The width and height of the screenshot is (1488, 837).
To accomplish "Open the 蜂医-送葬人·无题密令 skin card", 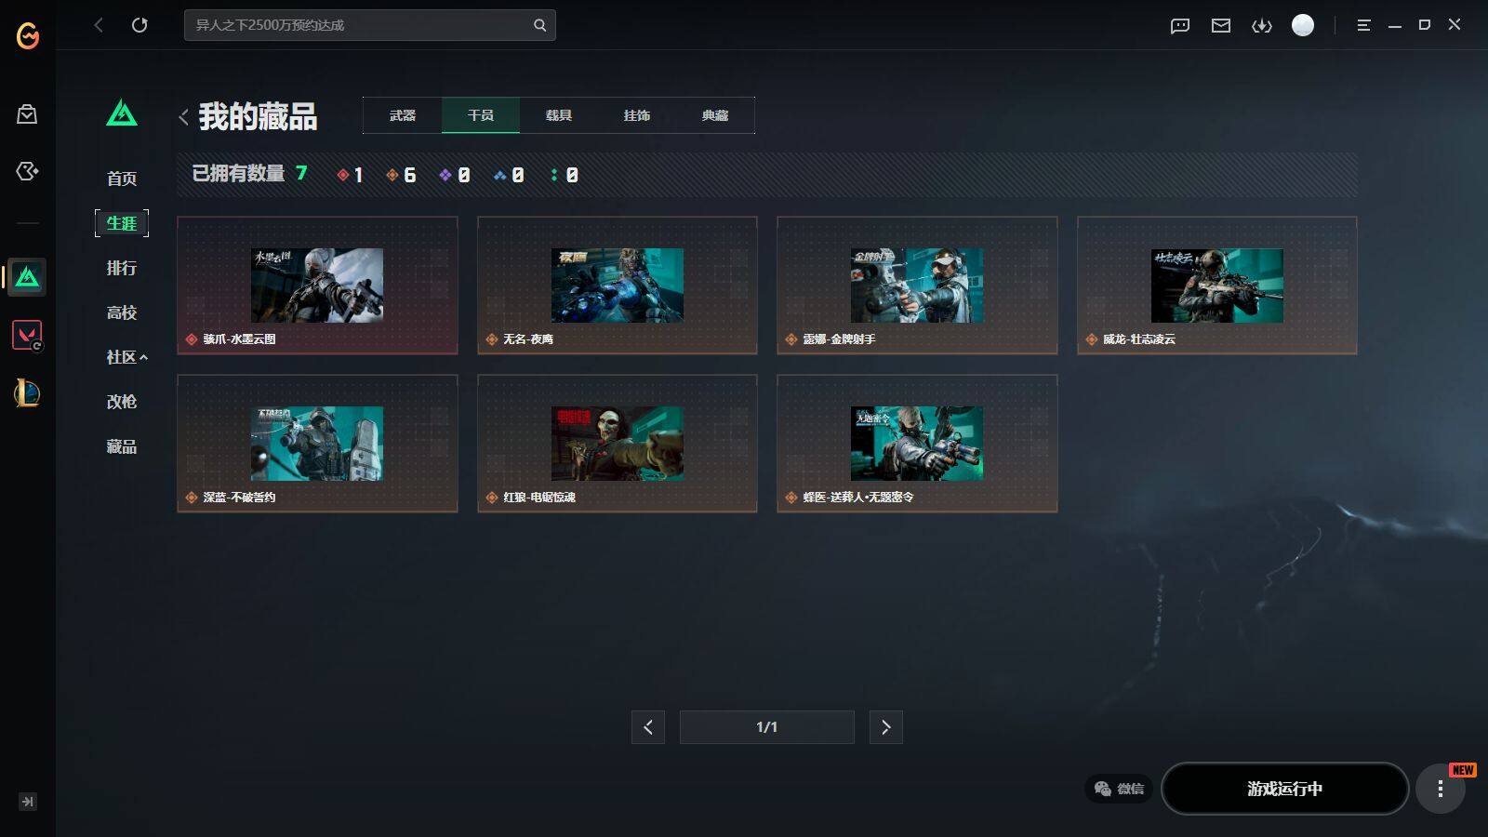I will coord(917,444).
